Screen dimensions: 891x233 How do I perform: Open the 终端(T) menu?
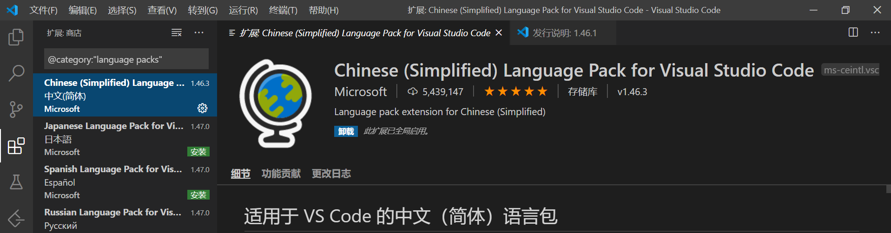(x=283, y=10)
